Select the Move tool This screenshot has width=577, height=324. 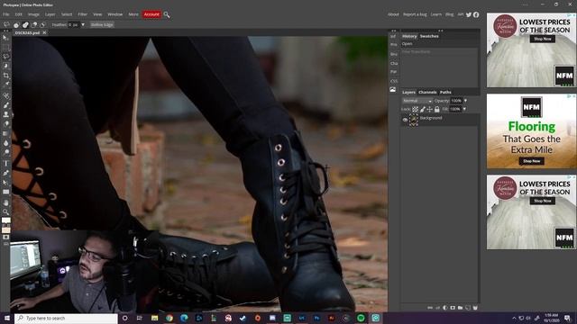[x=5, y=38]
